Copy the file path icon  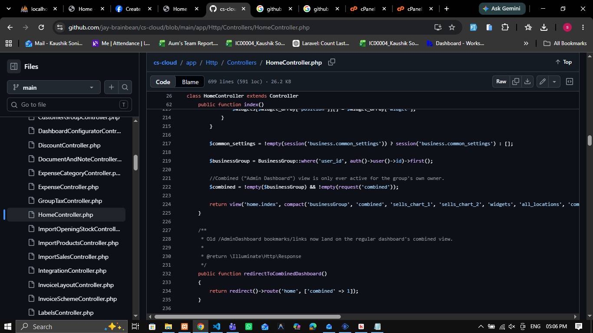point(332,62)
